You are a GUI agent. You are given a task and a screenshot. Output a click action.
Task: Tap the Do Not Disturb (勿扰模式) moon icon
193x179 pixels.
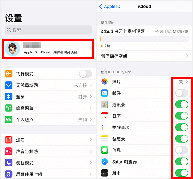pyautogui.click(x=8, y=163)
